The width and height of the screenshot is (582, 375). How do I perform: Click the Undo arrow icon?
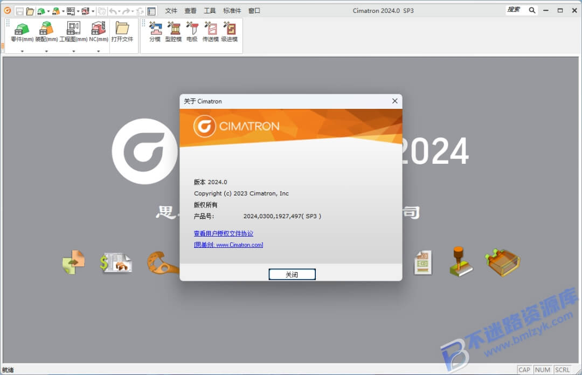tap(113, 11)
